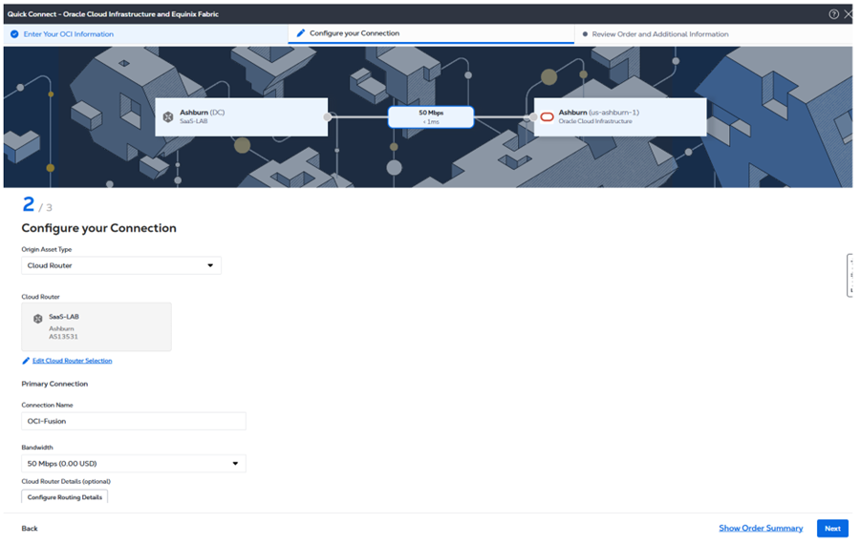Close the Quick Connect dialog
The height and width of the screenshot is (544, 860).
coord(848,14)
